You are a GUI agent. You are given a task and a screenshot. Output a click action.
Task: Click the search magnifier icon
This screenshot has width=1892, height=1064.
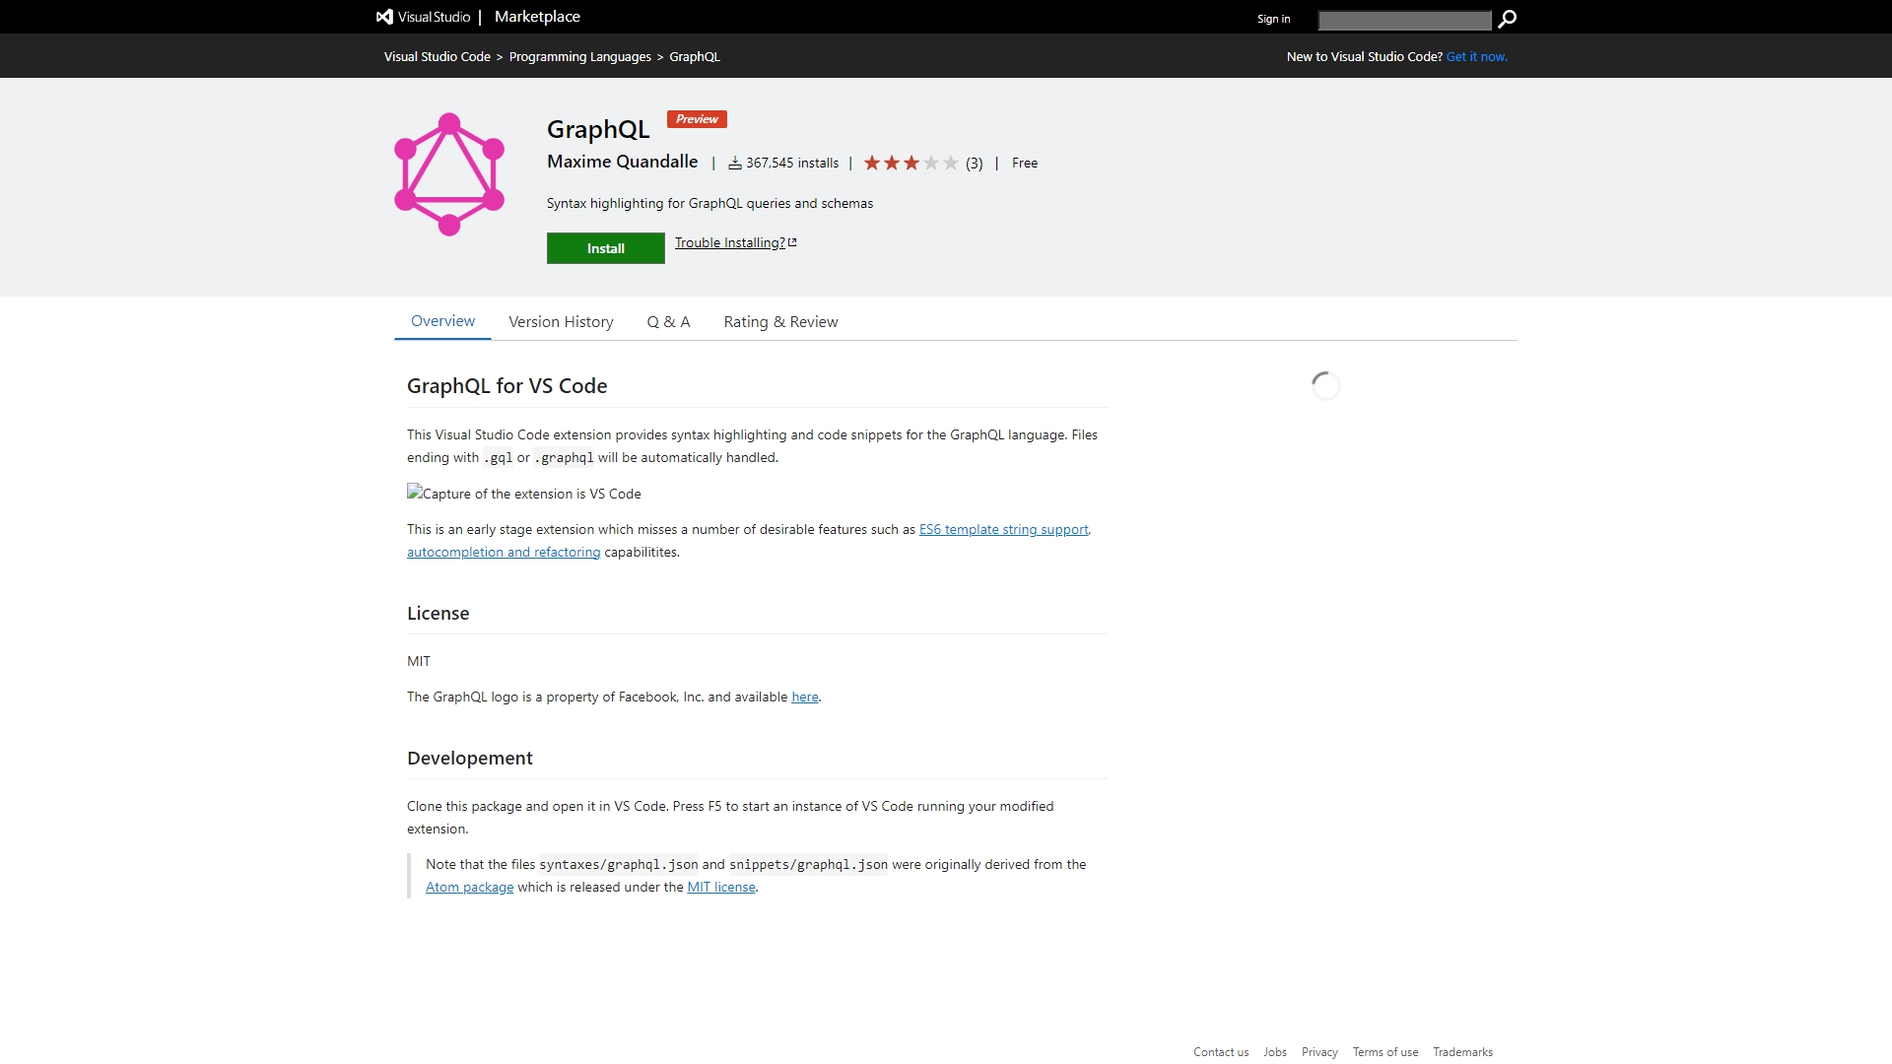coord(1507,19)
